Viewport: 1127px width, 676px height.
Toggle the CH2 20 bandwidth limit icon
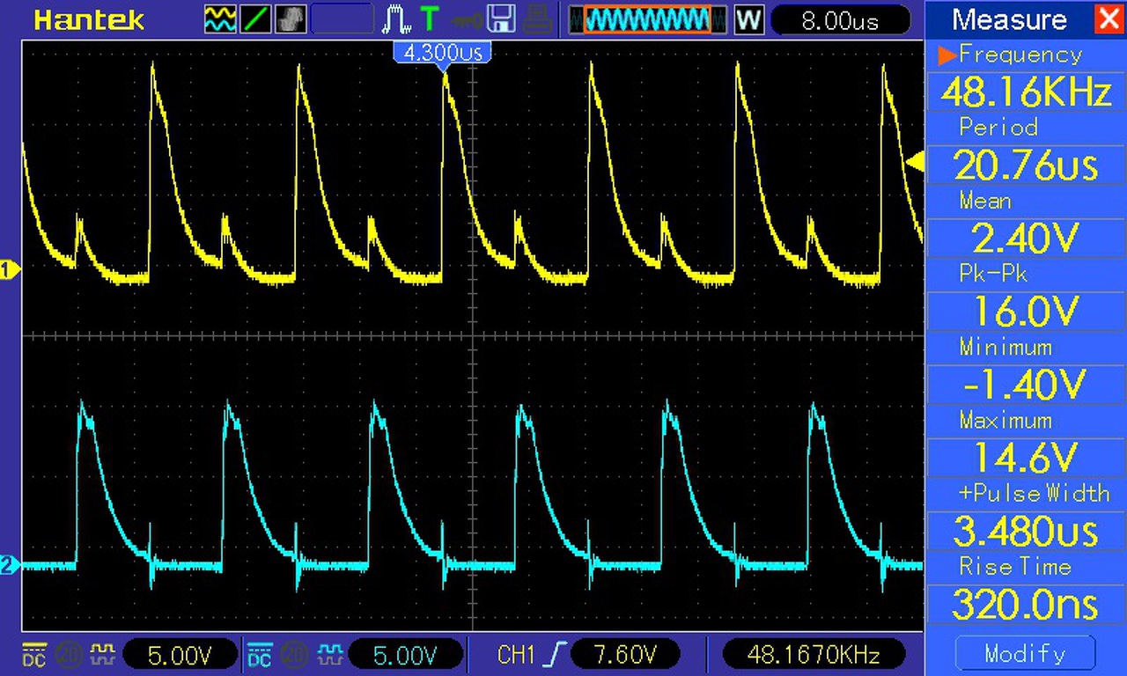[x=294, y=654]
